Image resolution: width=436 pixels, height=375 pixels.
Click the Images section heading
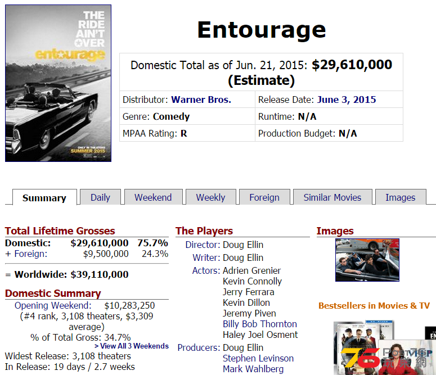click(x=335, y=231)
